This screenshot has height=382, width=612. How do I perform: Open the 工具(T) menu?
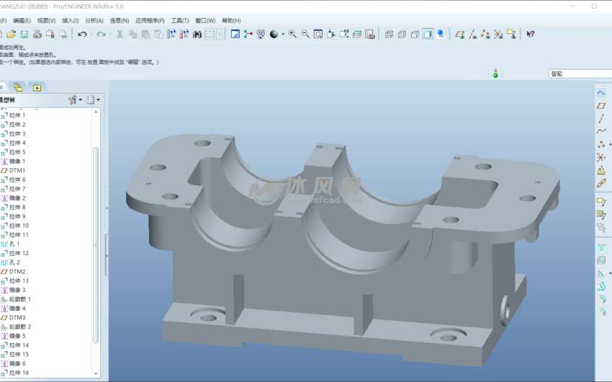click(x=179, y=21)
